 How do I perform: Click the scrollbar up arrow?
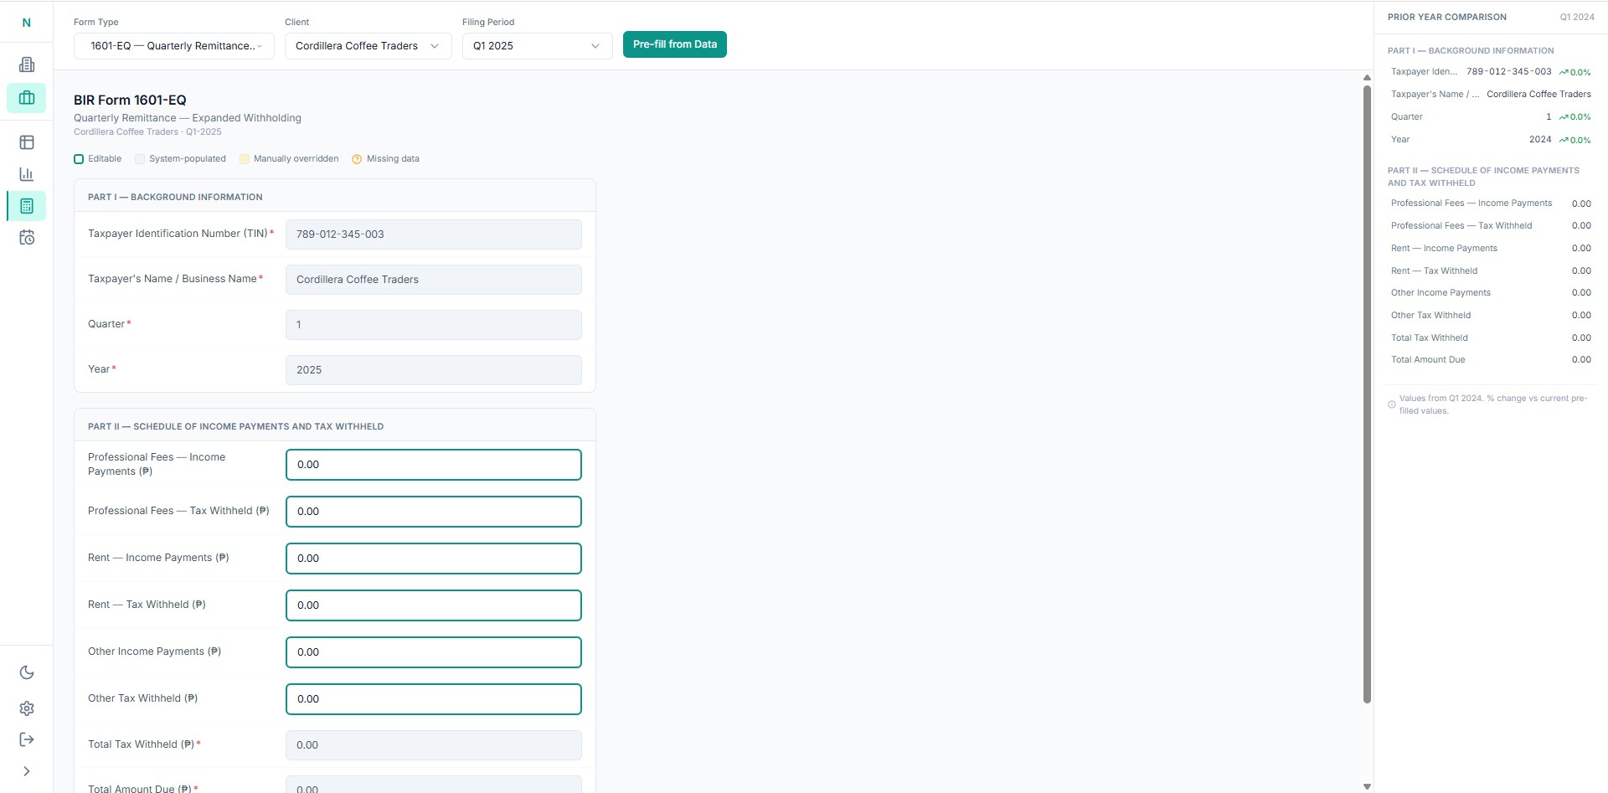(x=1367, y=77)
